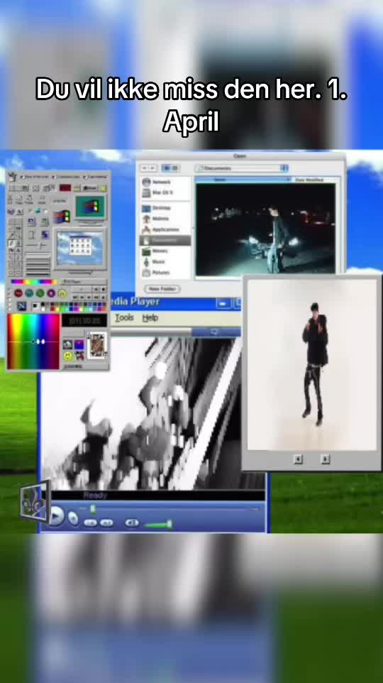Switch to icon view in Open dialog
The height and width of the screenshot is (683, 383).
tap(166, 168)
